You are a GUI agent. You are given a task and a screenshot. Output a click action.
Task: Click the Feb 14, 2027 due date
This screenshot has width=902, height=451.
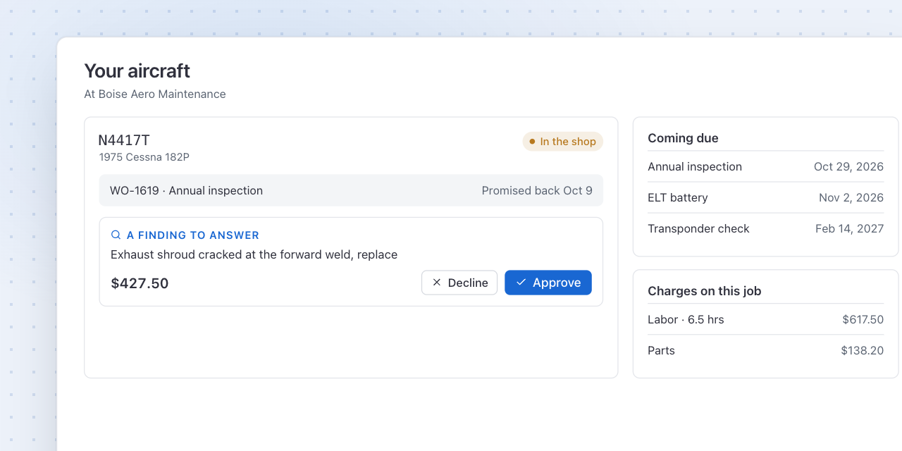pyautogui.click(x=849, y=229)
